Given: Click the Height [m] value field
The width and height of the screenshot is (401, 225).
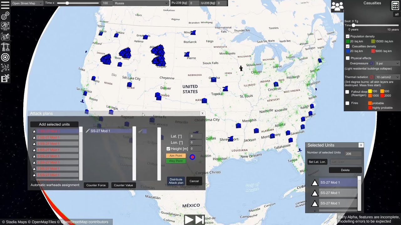Looking at the screenshot, I should 195,149.
